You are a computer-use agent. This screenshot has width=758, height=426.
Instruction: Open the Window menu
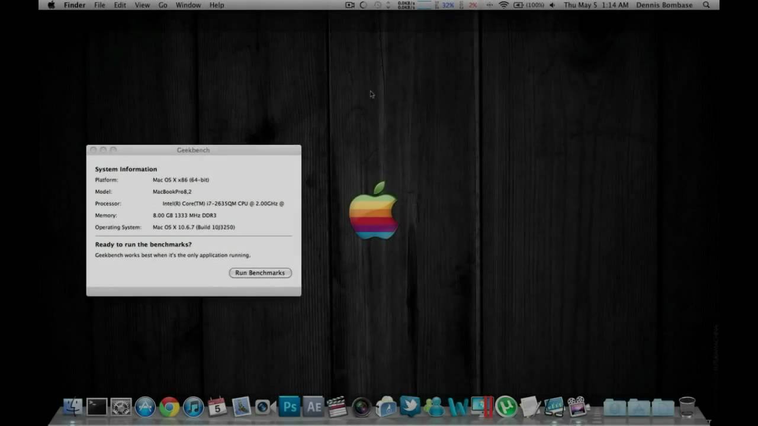coord(188,5)
